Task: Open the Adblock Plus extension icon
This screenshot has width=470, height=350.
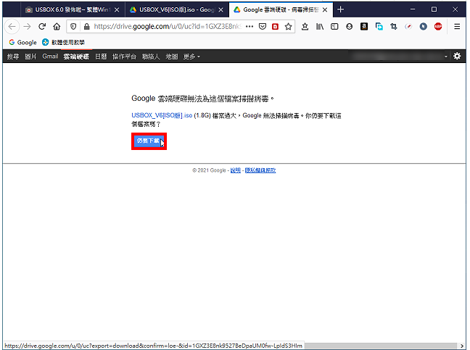Action: click(438, 27)
